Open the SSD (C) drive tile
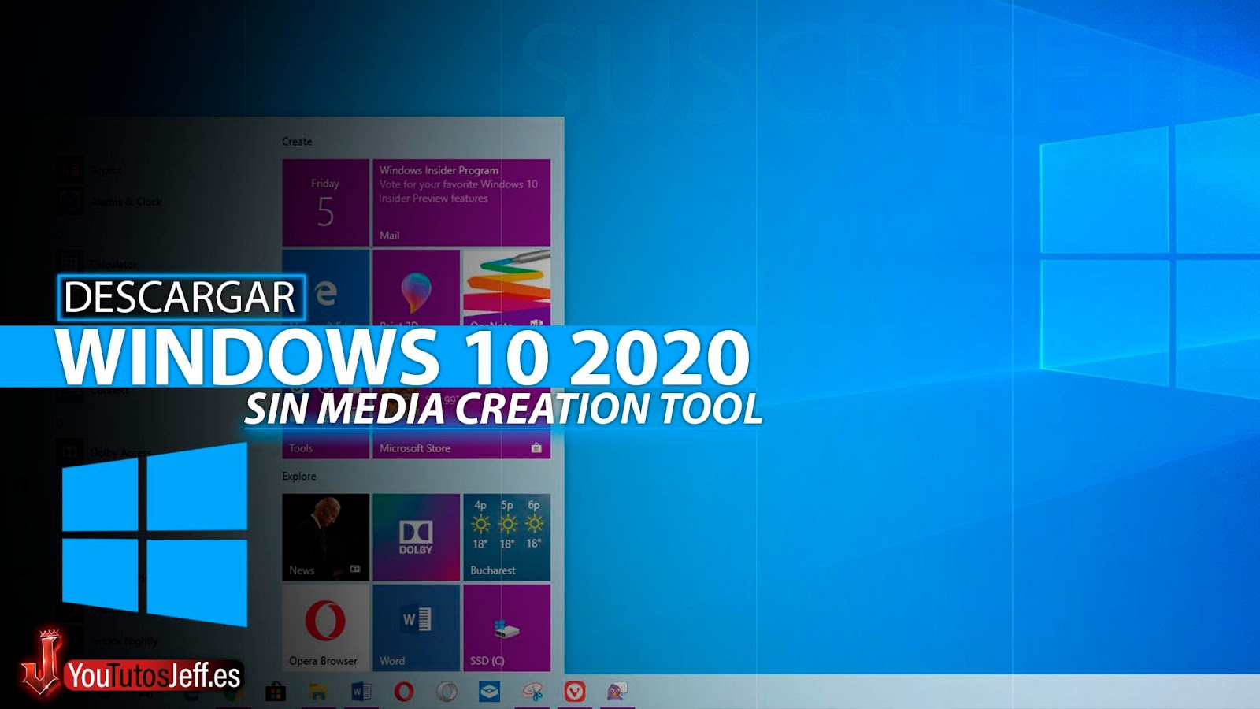This screenshot has height=709, width=1260. click(507, 628)
